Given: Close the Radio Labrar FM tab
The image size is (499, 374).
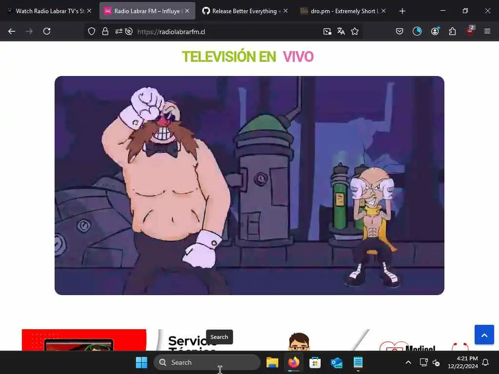Looking at the screenshot, I should click(x=187, y=11).
